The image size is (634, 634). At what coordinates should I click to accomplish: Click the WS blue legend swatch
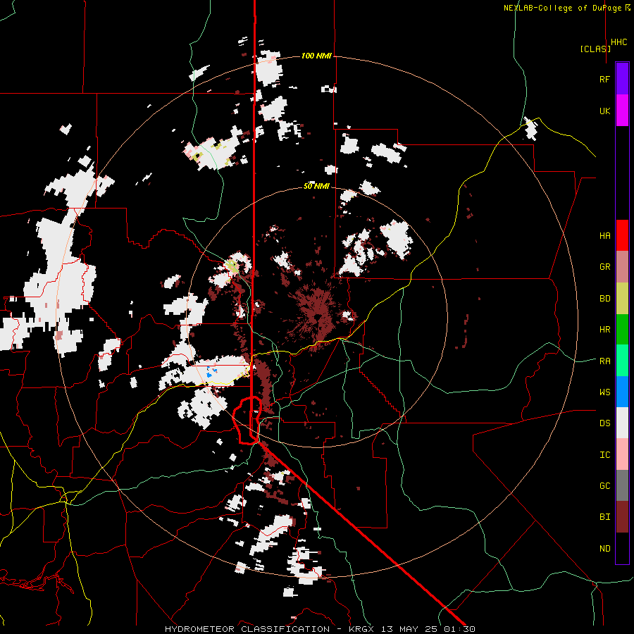pyautogui.click(x=622, y=392)
